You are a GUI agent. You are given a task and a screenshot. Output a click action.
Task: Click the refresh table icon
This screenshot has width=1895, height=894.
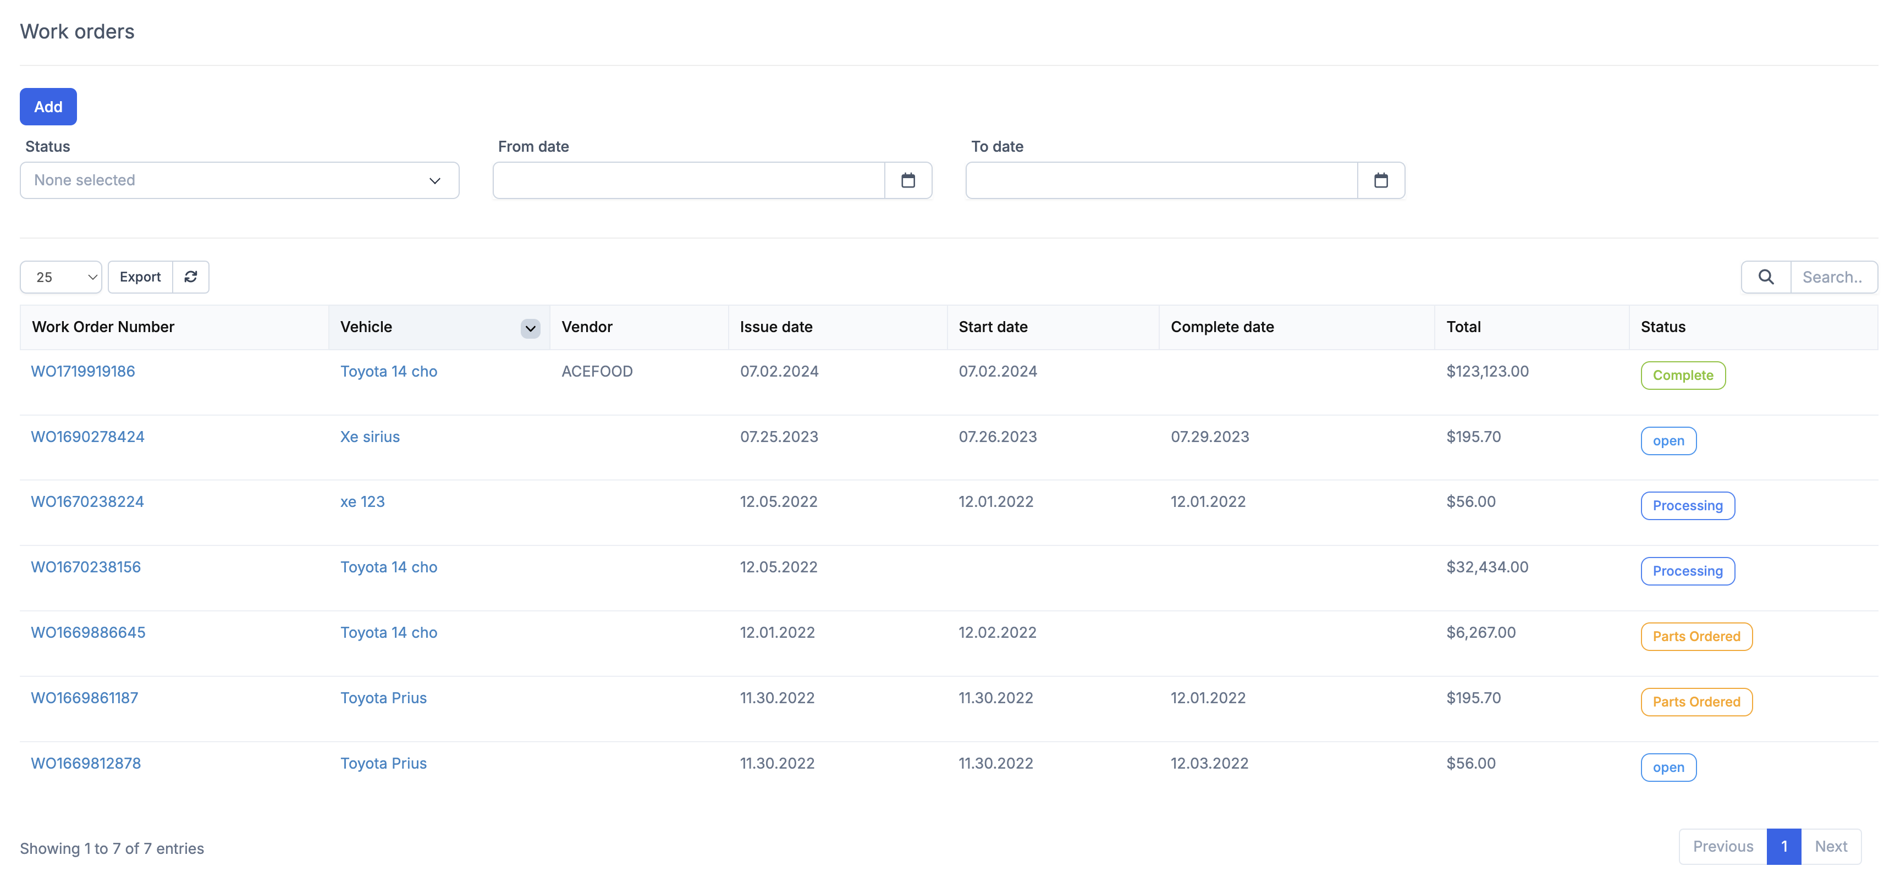pos(190,277)
